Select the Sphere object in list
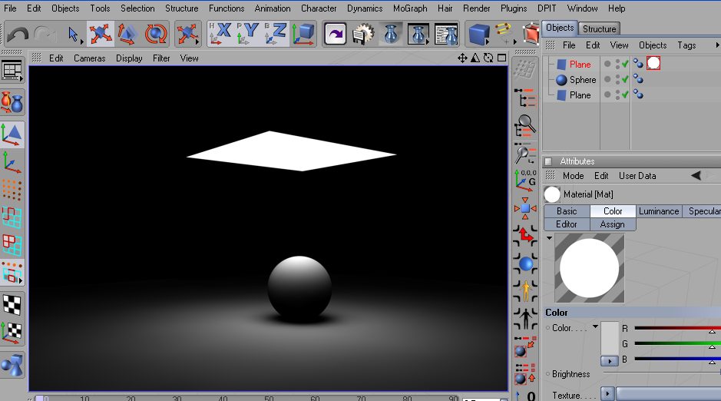The image size is (721, 401). coord(583,80)
